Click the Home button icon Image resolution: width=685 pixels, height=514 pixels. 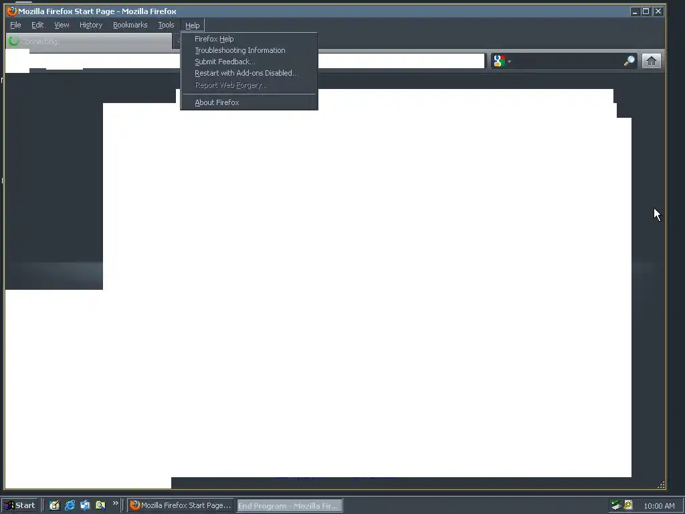[x=651, y=61]
